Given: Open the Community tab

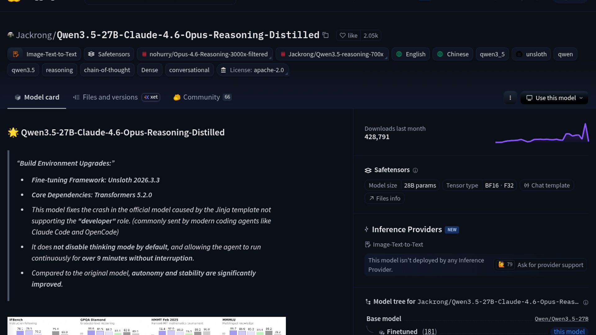Looking at the screenshot, I should (201, 97).
